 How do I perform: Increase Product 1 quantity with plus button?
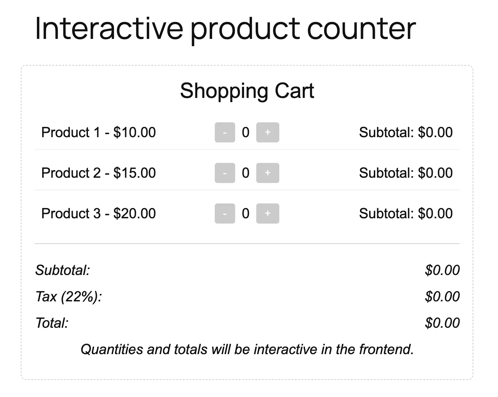267,133
